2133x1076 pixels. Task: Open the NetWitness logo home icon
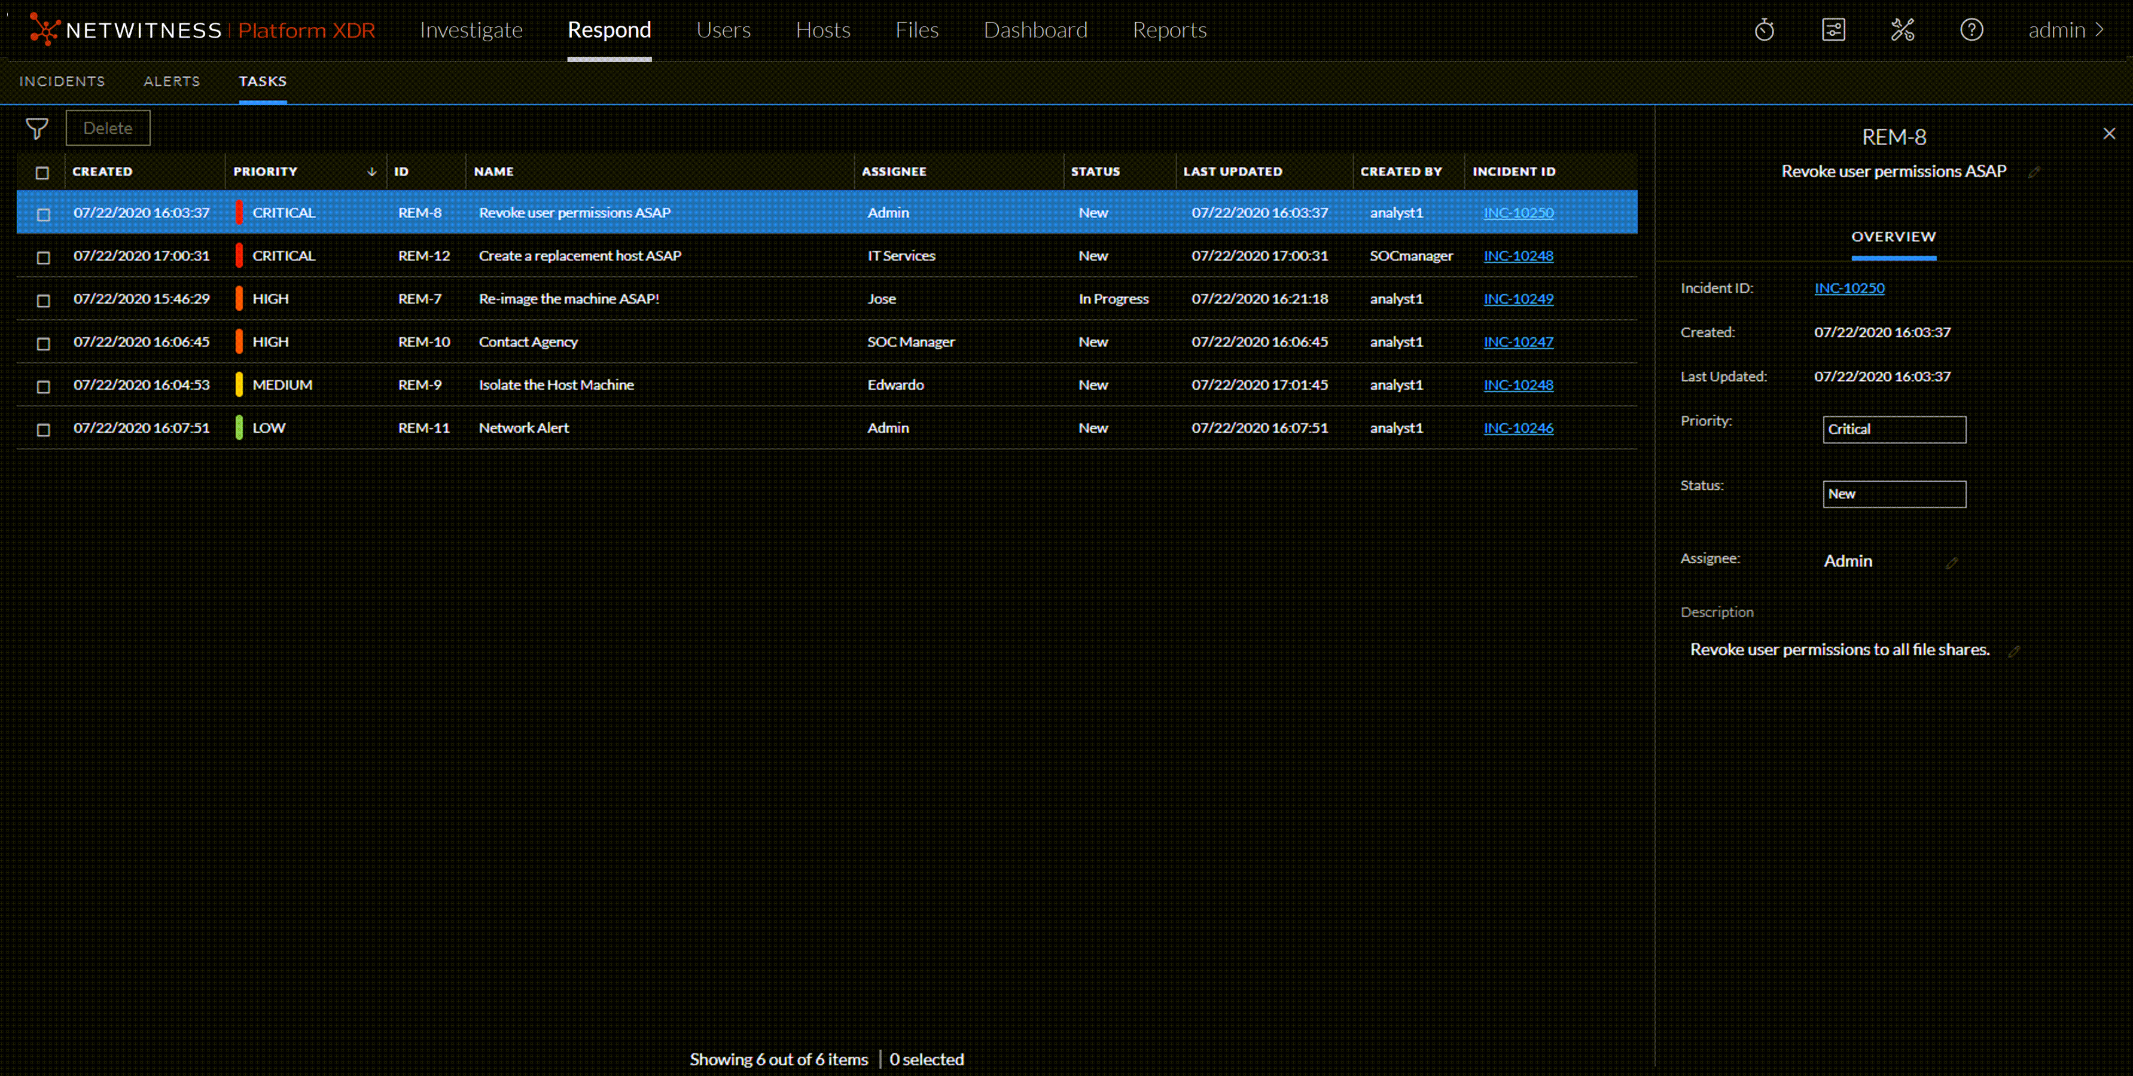pos(45,30)
